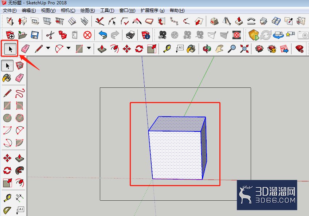Click the Paste clipboard icon
This screenshot has height=216, width=309.
coord(75,35)
